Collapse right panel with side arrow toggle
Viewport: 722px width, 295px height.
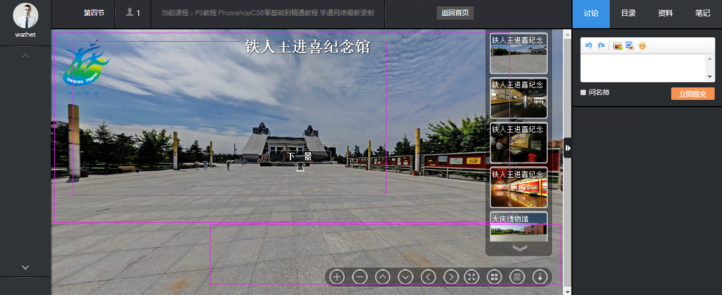click(x=568, y=148)
